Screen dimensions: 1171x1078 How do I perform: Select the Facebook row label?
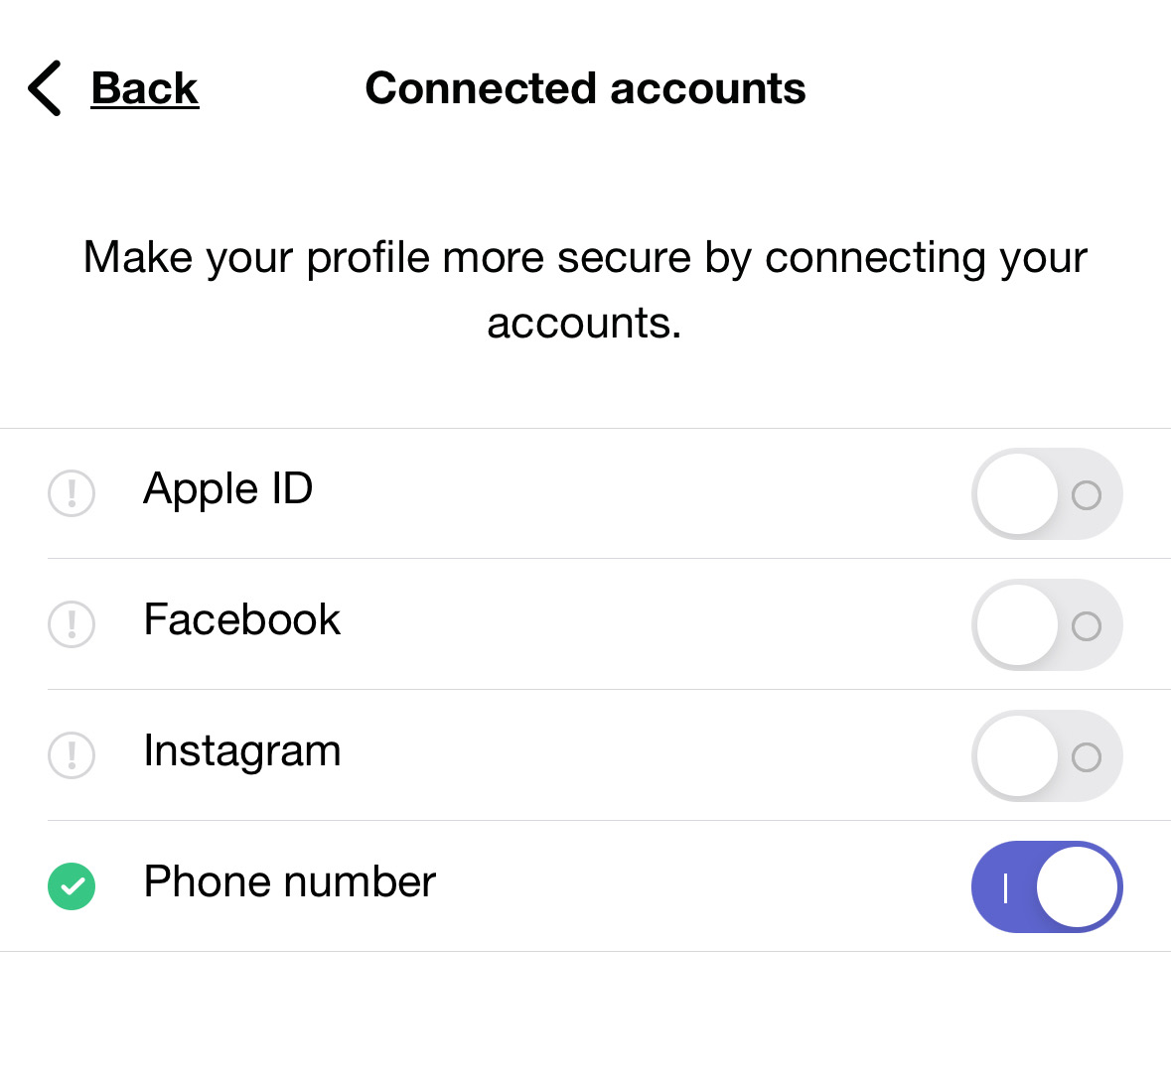pyautogui.click(x=242, y=619)
